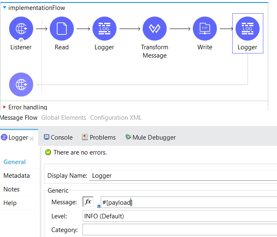Open the Notes section in side list

[x=12, y=189]
